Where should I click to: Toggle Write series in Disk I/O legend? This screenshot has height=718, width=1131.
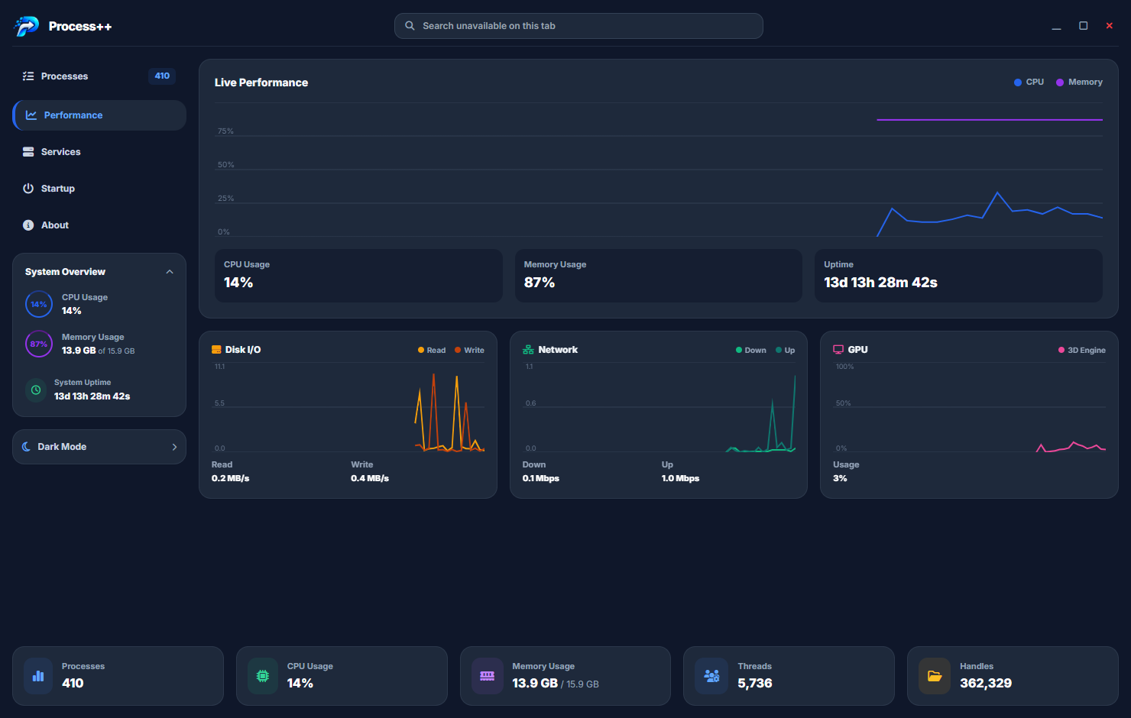pos(469,351)
